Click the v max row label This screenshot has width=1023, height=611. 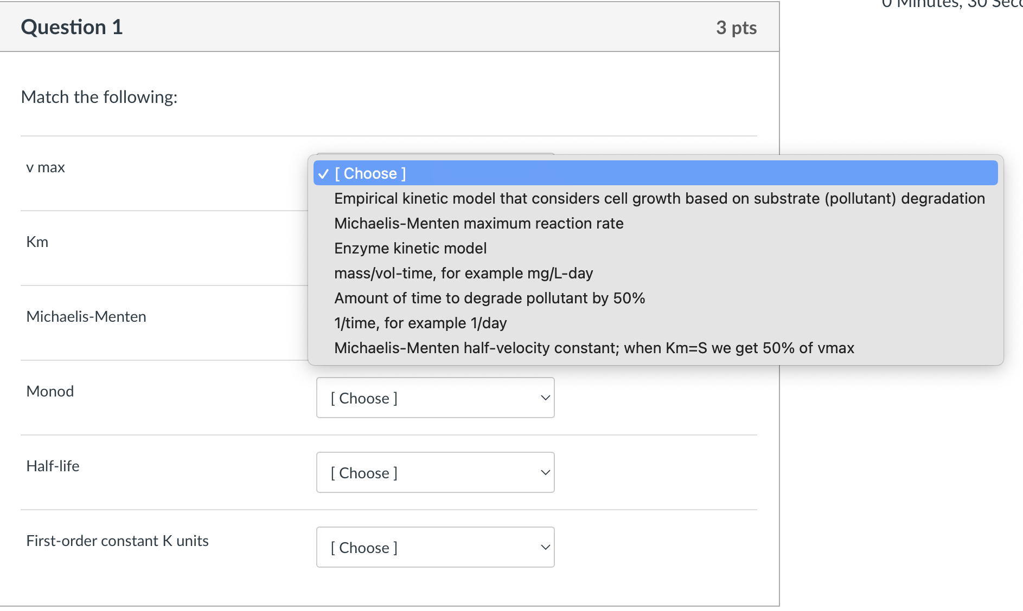[x=46, y=167]
